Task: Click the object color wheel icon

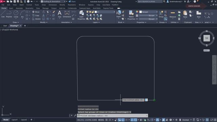Action: pyautogui.click(x=137, y=12)
